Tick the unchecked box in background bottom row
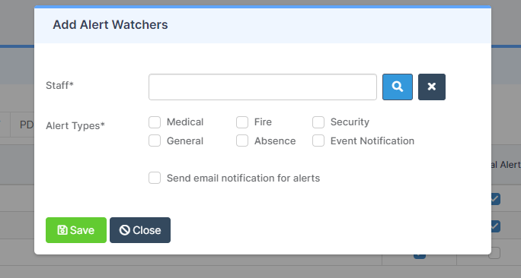This screenshot has height=278, width=521. [x=494, y=253]
